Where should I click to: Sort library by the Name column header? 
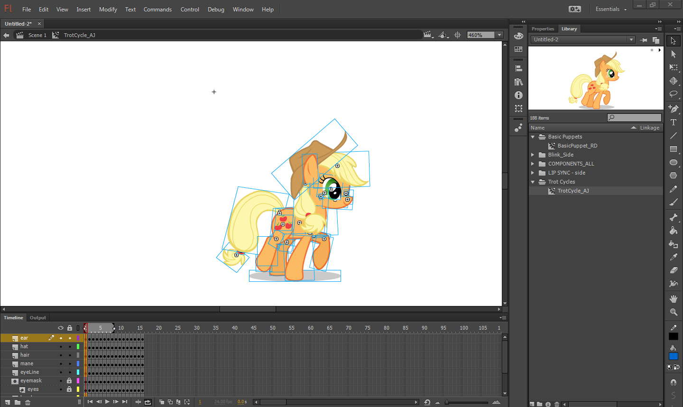click(x=583, y=128)
